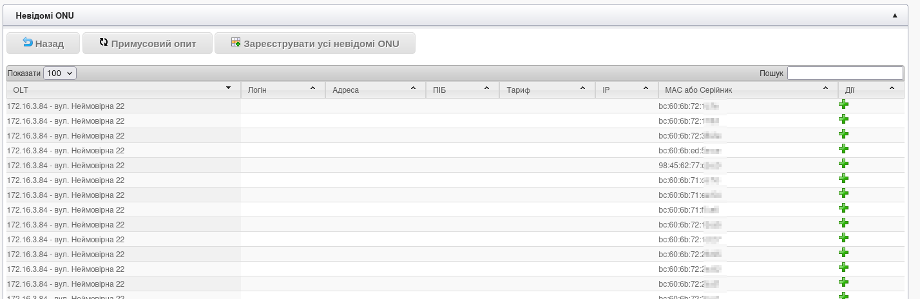Sort the table by OLT column
920x299 pixels.
122,90
